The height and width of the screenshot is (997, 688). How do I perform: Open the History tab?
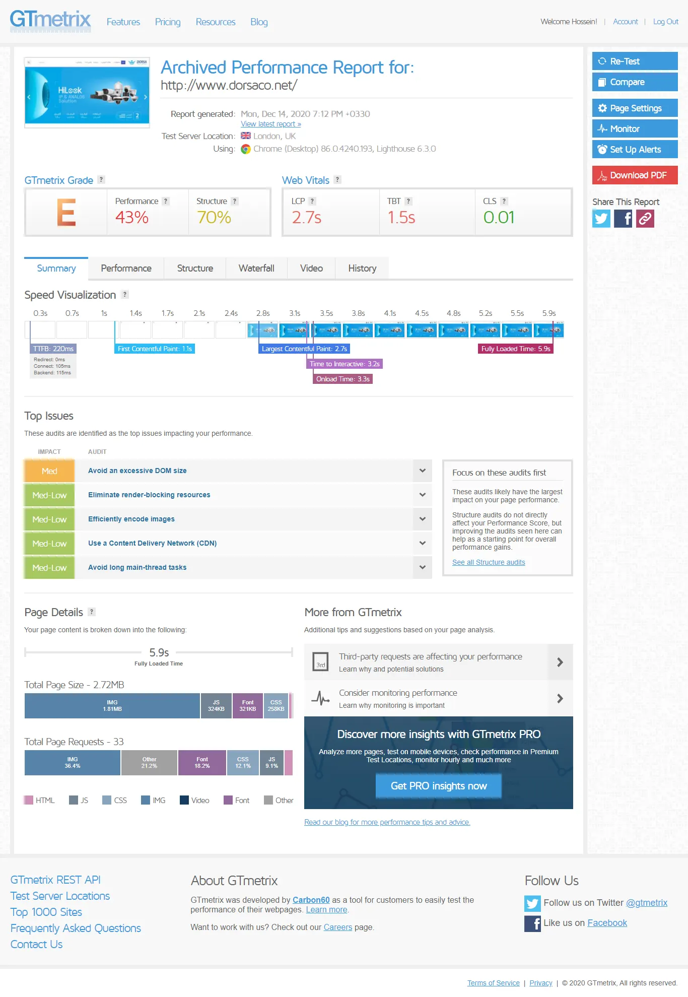coord(362,269)
